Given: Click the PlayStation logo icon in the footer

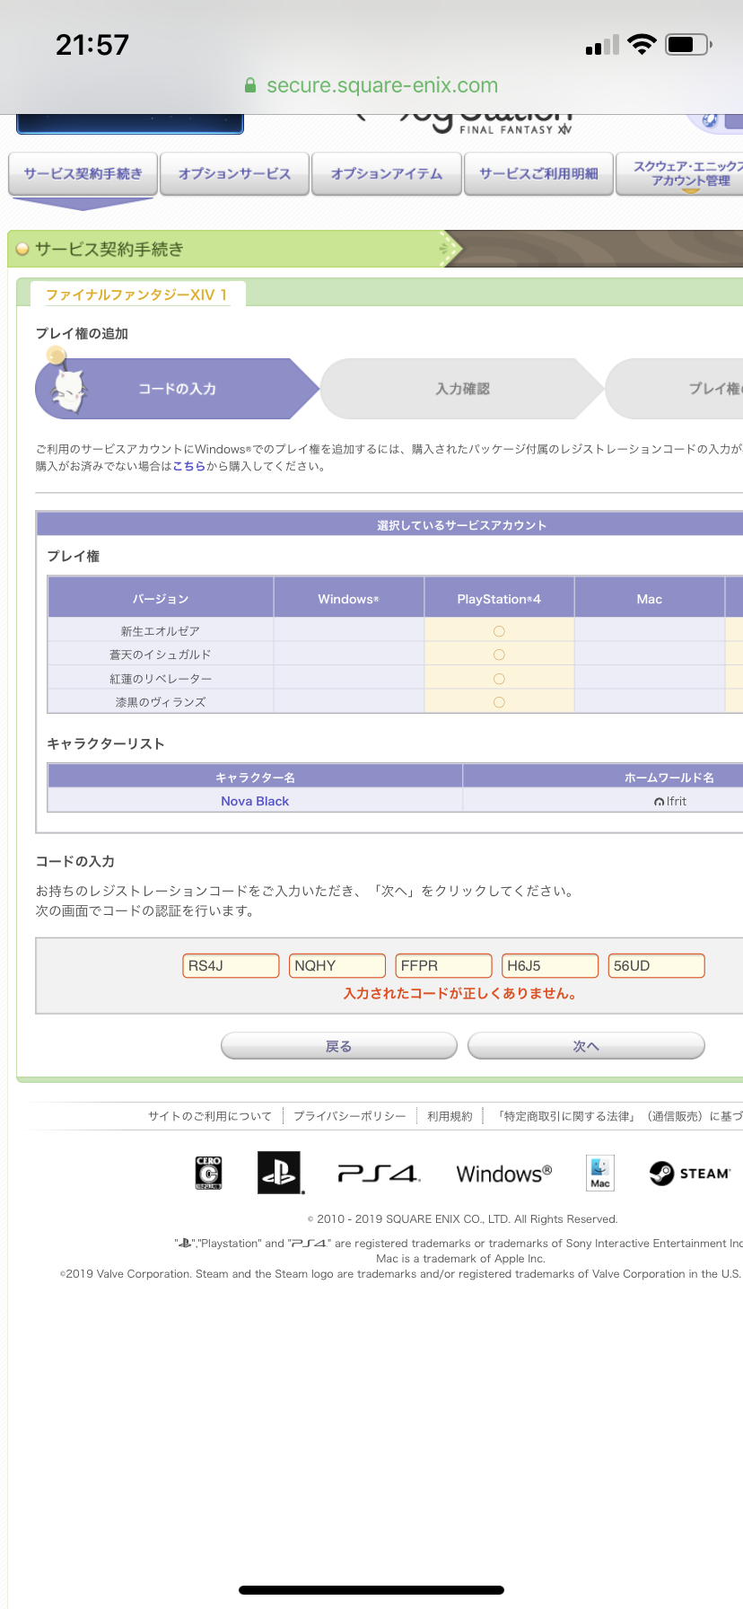Looking at the screenshot, I should [x=280, y=1173].
